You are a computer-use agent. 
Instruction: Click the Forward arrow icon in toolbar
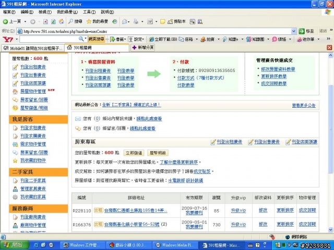(32, 21)
